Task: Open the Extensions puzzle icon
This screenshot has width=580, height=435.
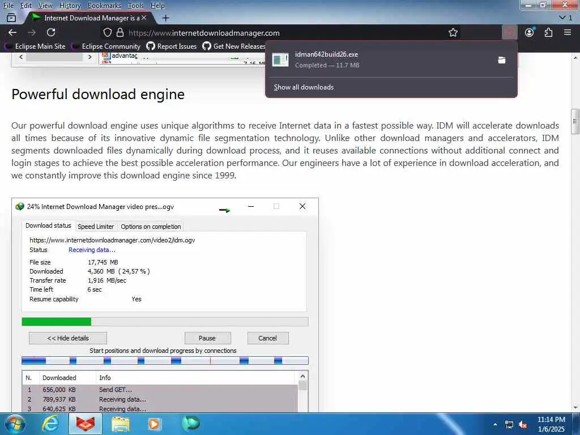Action: [548, 32]
